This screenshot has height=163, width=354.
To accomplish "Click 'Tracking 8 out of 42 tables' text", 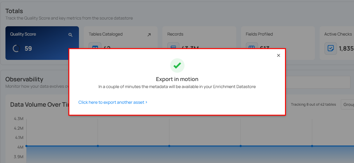I will coord(313,104).
